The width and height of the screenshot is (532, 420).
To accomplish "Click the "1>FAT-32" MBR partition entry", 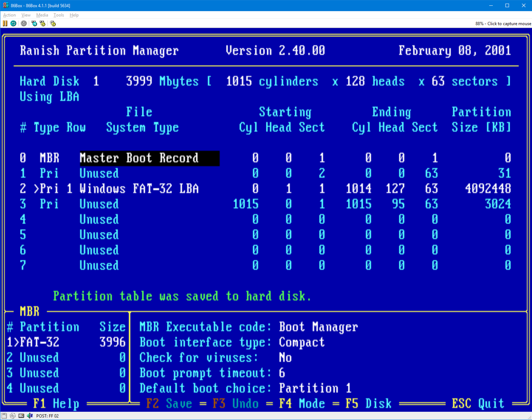I will tap(33, 342).
